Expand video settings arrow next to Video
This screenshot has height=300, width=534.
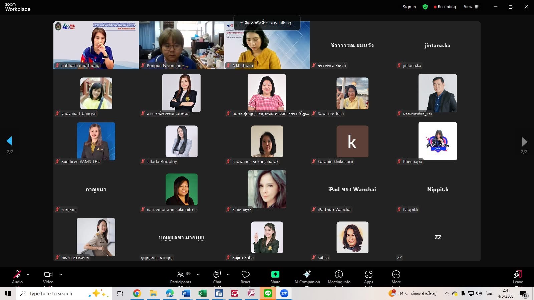[x=61, y=274]
